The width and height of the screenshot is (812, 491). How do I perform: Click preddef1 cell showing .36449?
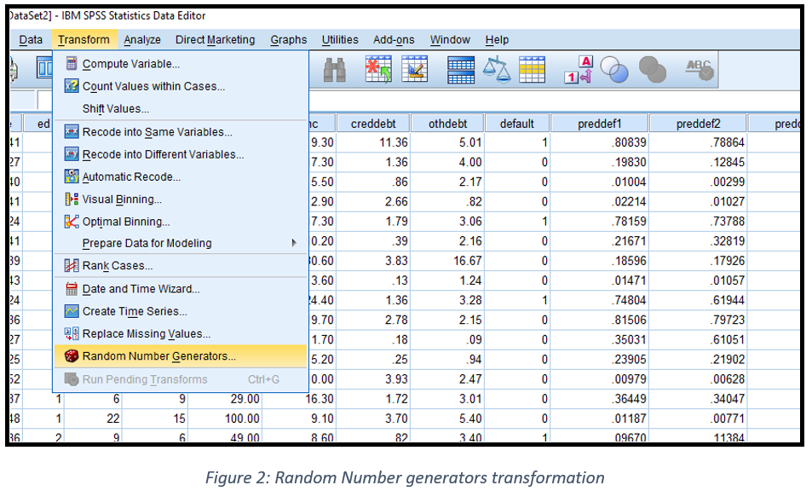pos(599,399)
